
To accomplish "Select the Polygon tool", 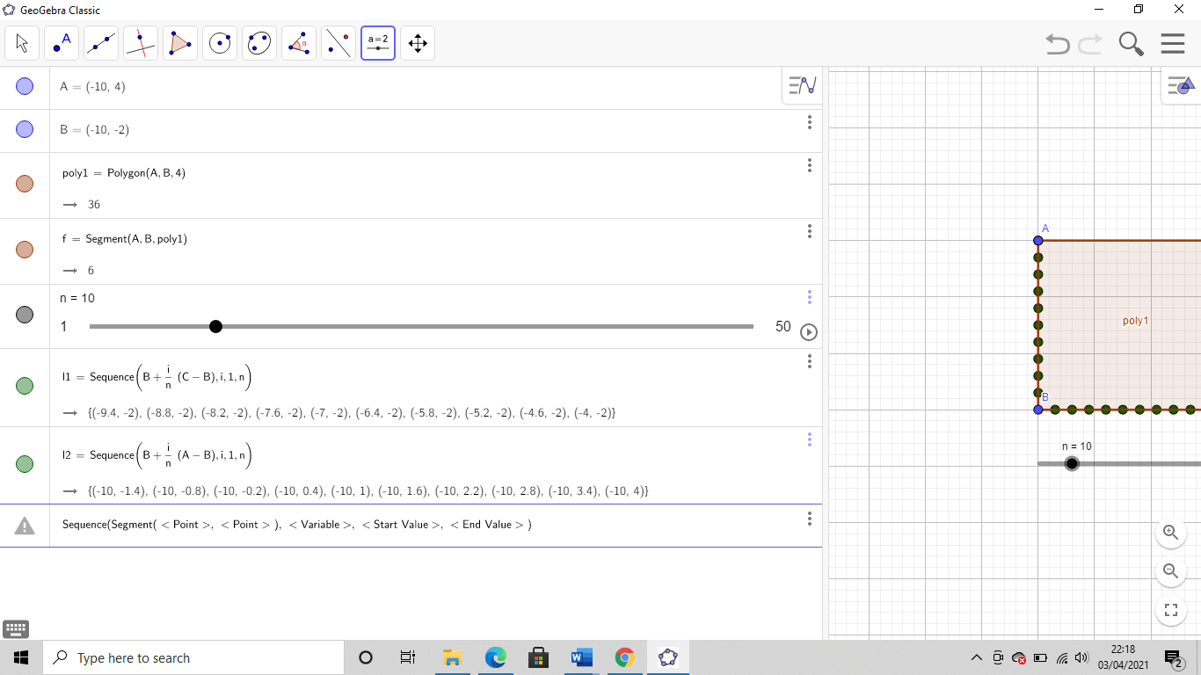I will 179,42.
